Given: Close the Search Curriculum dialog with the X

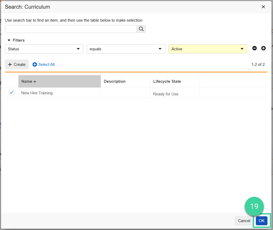Looking at the screenshot, I should [263, 7].
